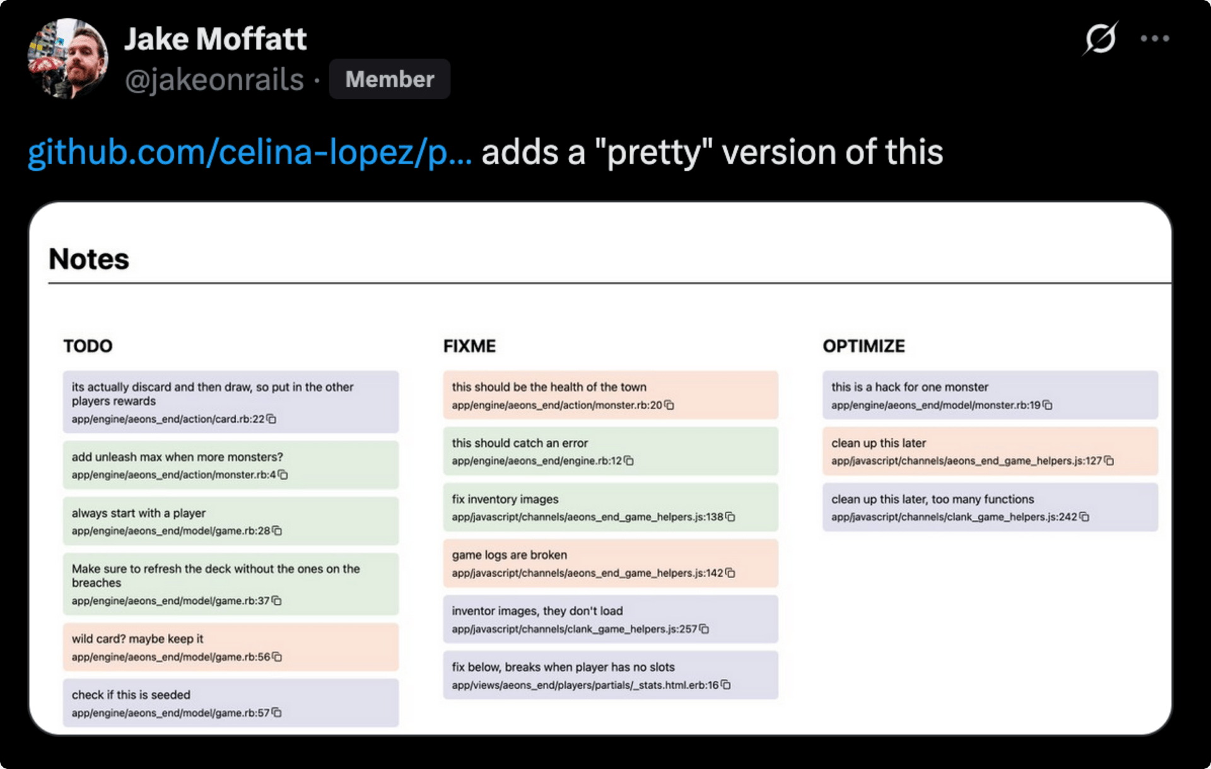
Task: Click the Grok icon at top right
Action: pyautogui.click(x=1101, y=38)
